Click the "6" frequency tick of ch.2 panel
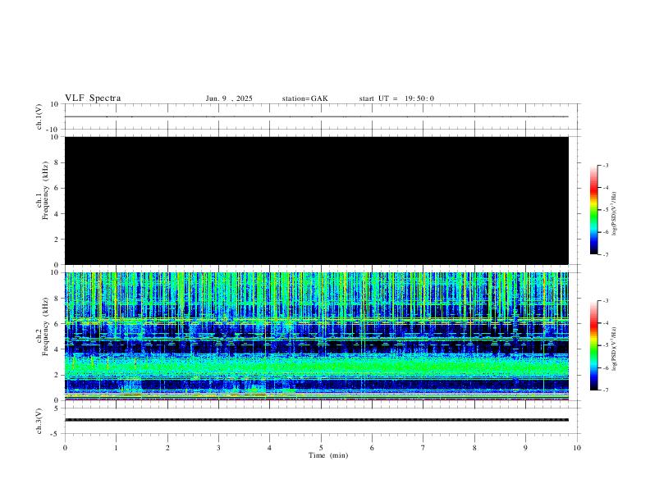The image size is (650, 502). pyautogui.click(x=57, y=323)
